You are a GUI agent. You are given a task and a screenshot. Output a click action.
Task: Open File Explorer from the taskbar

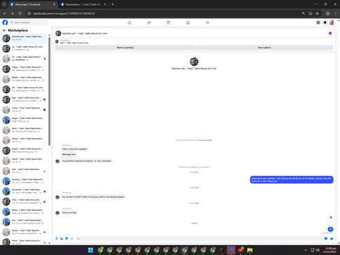click(x=250, y=250)
